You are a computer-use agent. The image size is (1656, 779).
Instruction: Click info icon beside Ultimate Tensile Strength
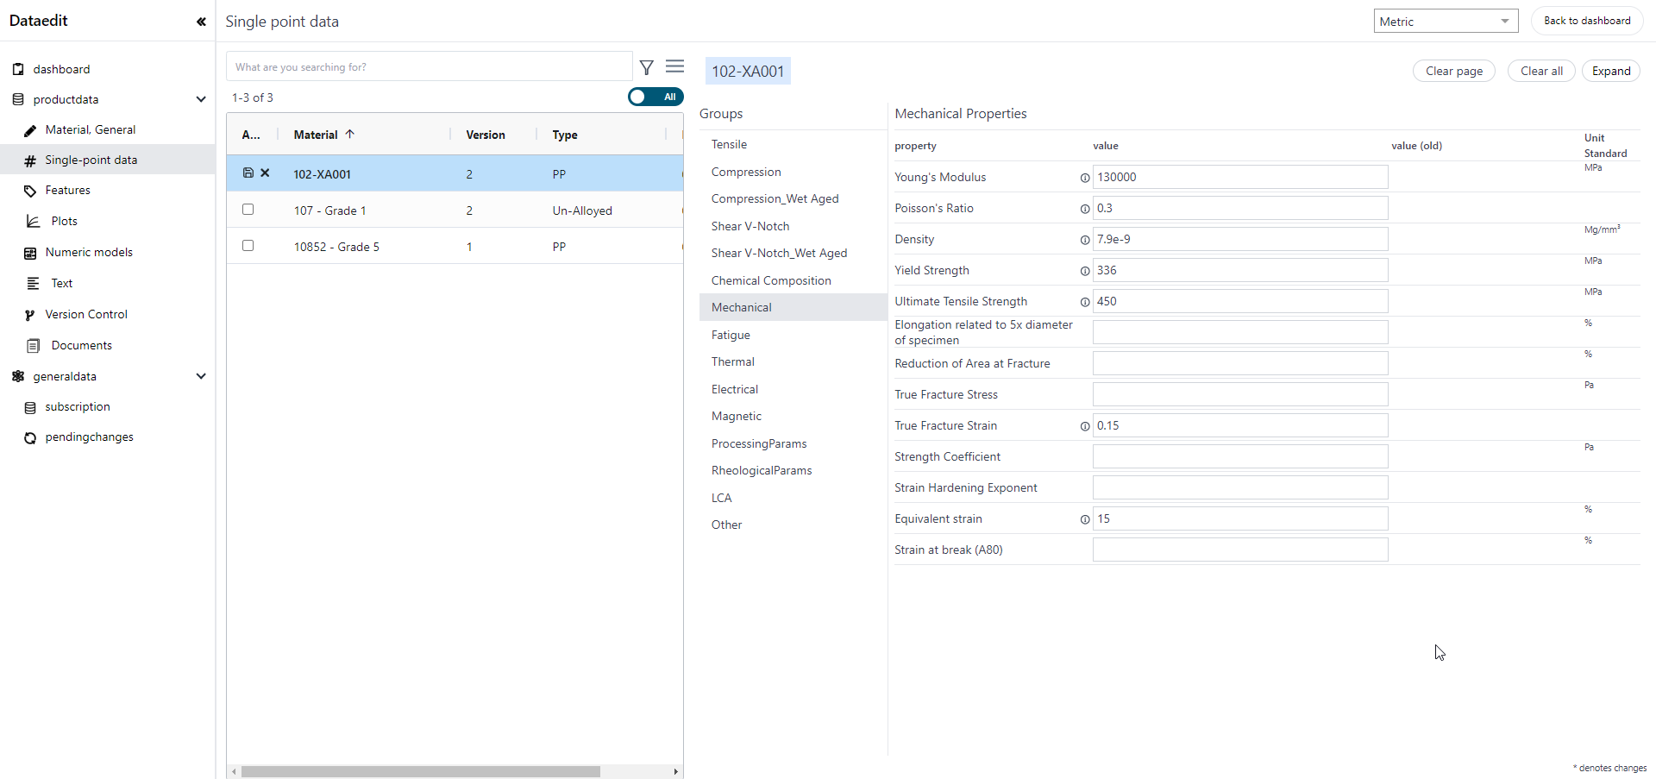(1085, 302)
